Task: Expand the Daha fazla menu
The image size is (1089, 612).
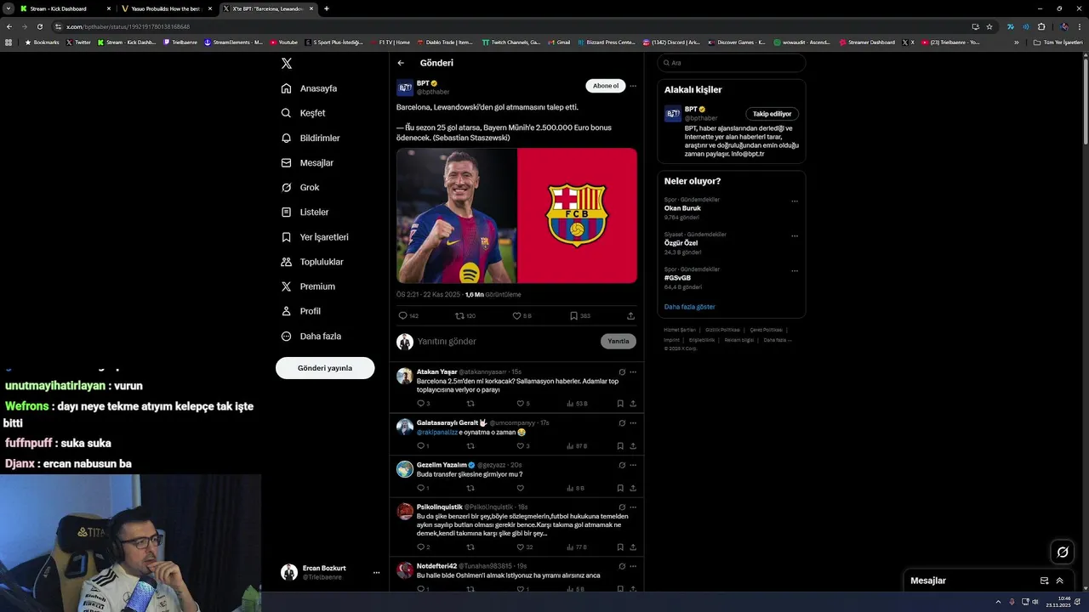Action: 311,336
